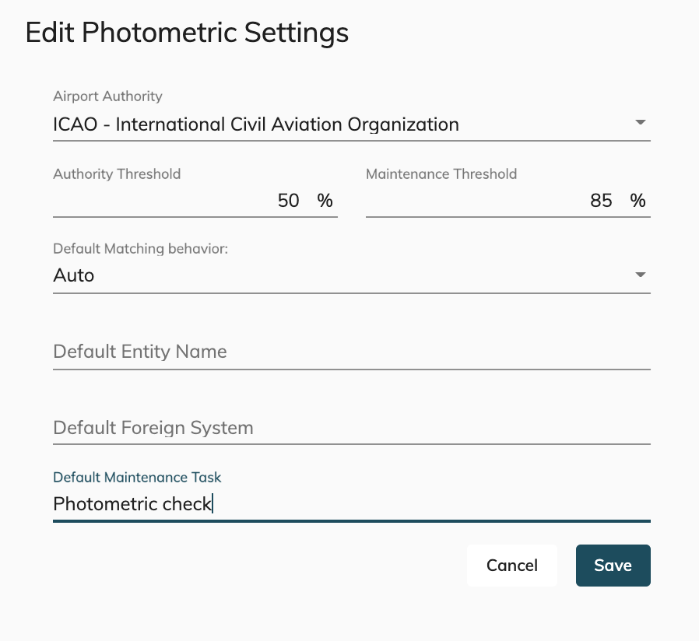
Task: Click the Edit Photometric Settings title
Action: tap(187, 33)
